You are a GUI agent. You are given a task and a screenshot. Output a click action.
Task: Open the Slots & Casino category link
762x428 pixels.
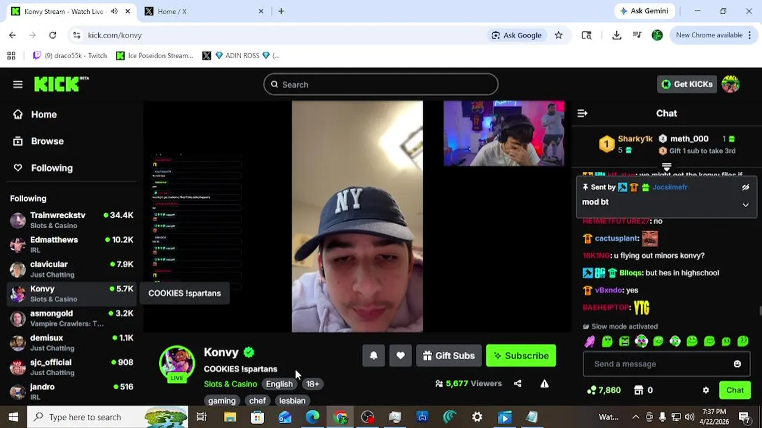coord(230,383)
